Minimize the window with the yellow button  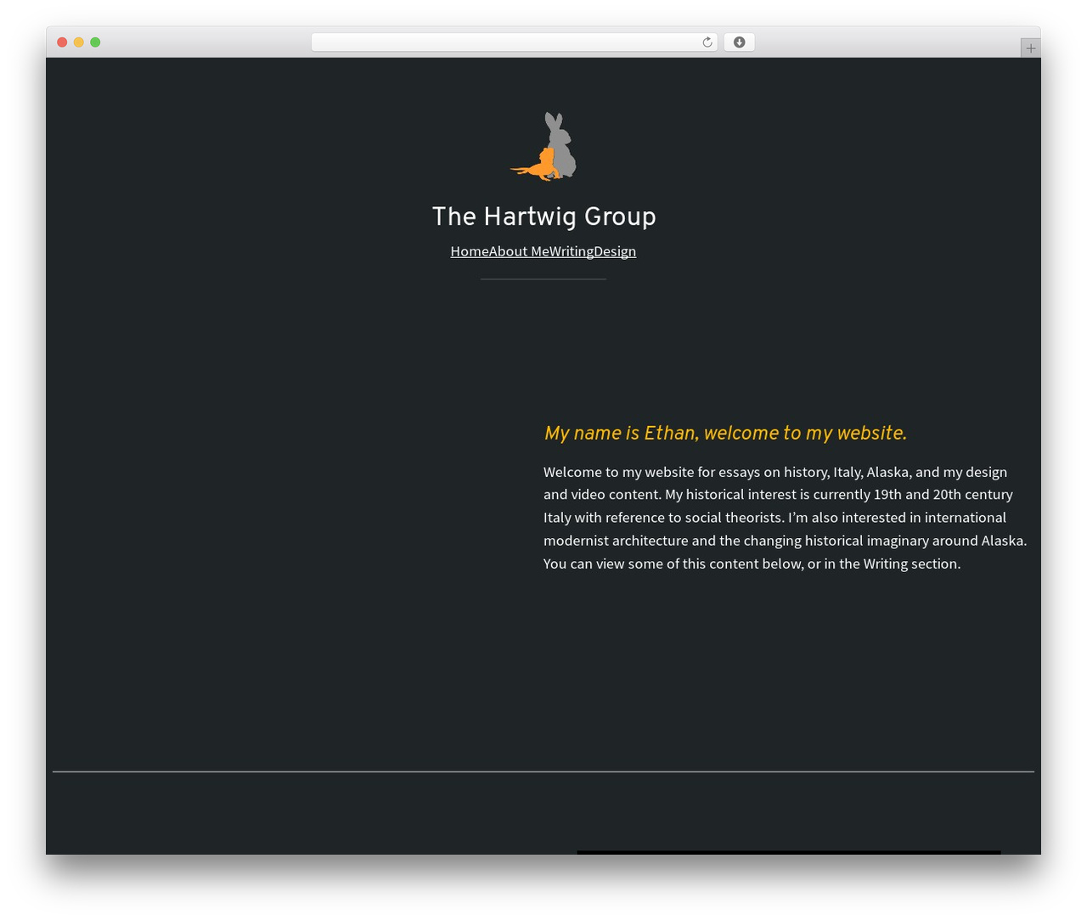(78, 42)
